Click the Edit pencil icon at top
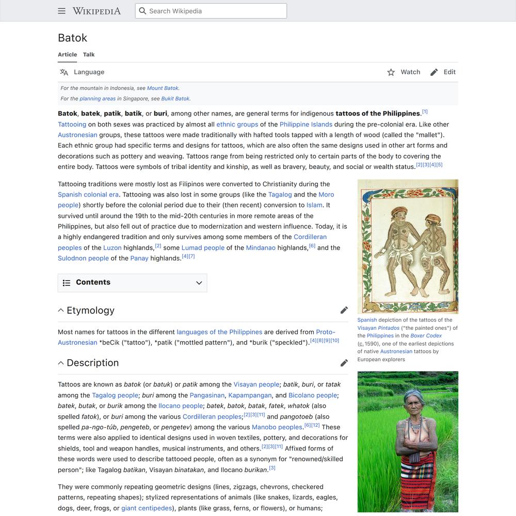516x516 pixels. 434,72
